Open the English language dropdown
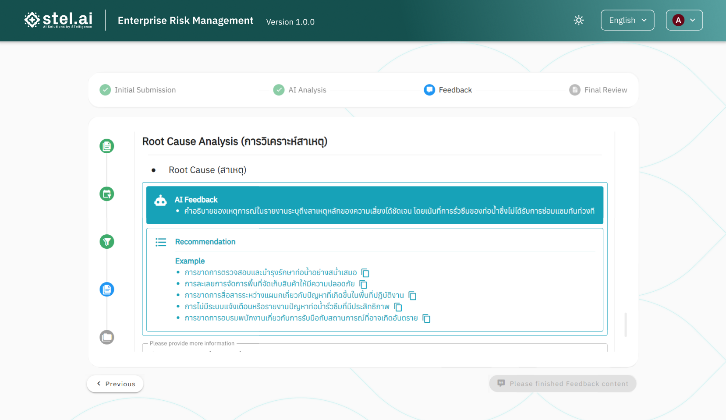Viewport: 726px width, 420px height. [627, 20]
